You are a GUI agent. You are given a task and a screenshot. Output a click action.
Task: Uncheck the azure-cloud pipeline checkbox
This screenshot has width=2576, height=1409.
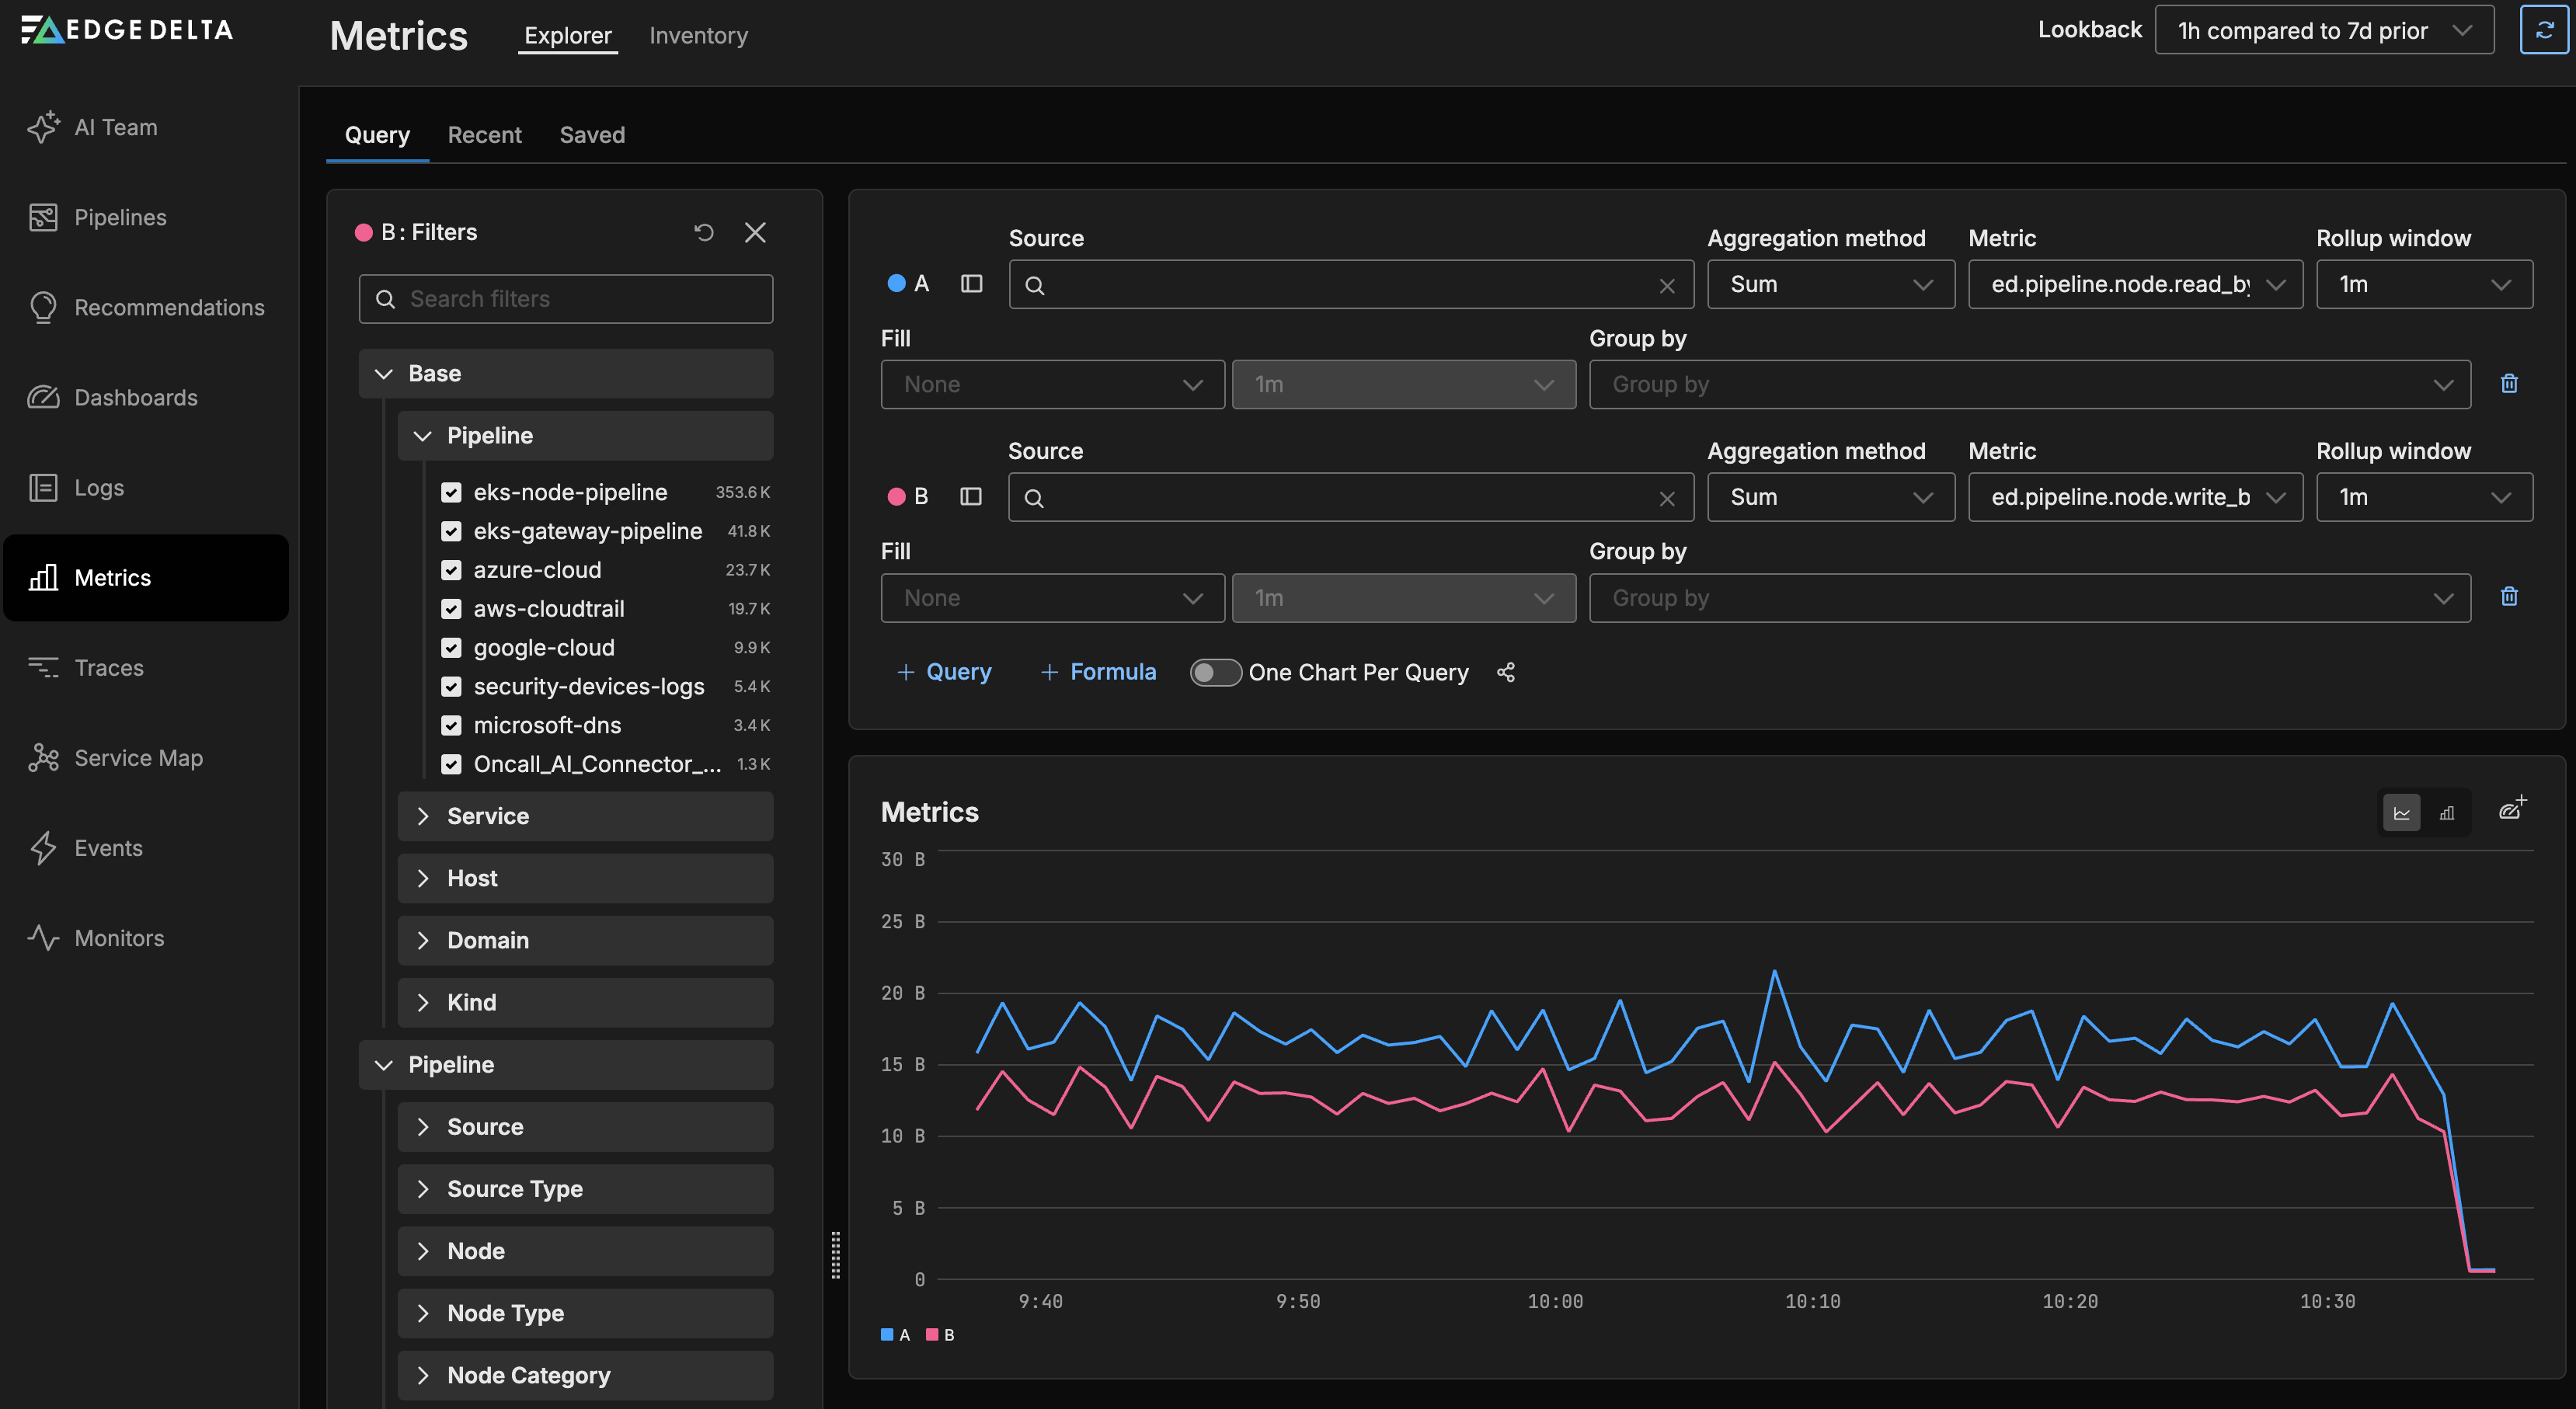[452, 570]
